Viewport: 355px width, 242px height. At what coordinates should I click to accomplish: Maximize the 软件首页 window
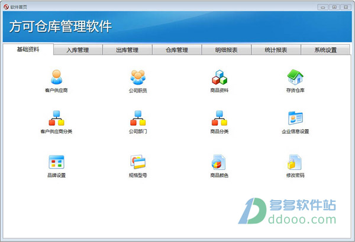pyautogui.click(x=334, y=7)
